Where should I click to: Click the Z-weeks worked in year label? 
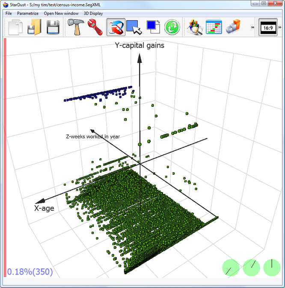click(93, 136)
